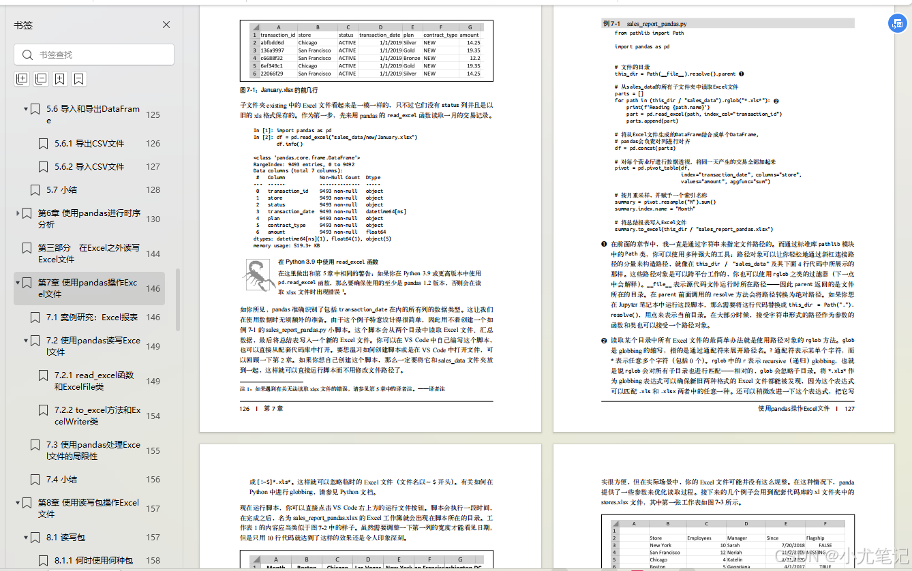Click the stores.xlsx table screenshot on page 129
Screen dimensions: 912x571
click(728, 542)
